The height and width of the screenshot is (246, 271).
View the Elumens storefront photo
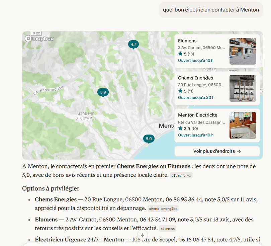pyautogui.click(x=243, y=51)
